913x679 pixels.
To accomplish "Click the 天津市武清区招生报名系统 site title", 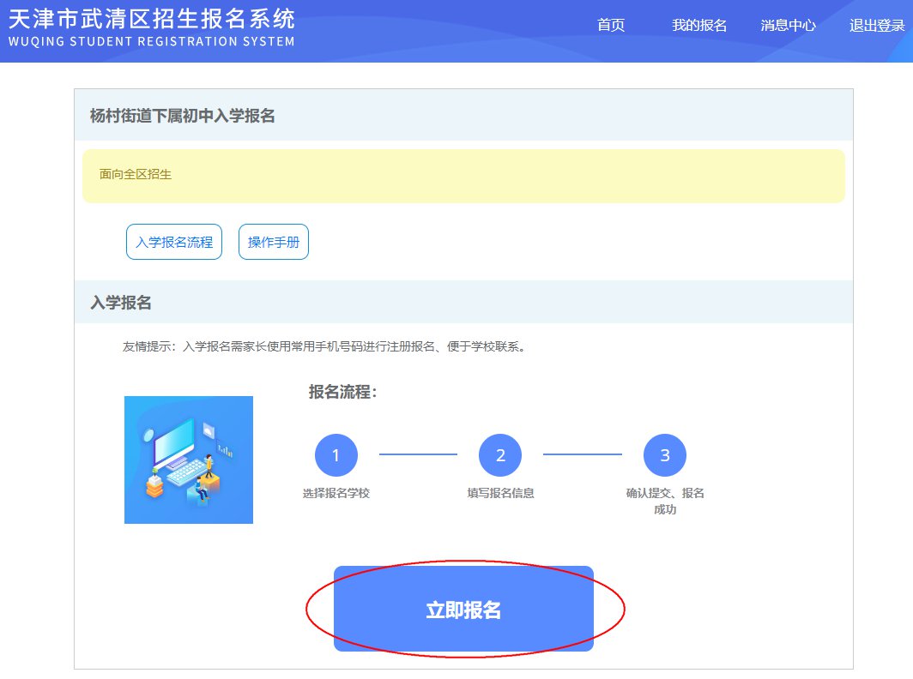I will coord(151,19).
